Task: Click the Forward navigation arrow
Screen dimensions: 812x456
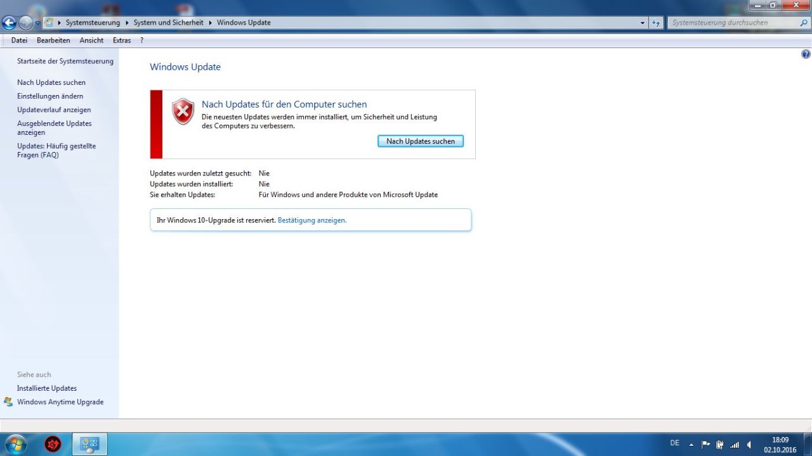Action: 25,23
